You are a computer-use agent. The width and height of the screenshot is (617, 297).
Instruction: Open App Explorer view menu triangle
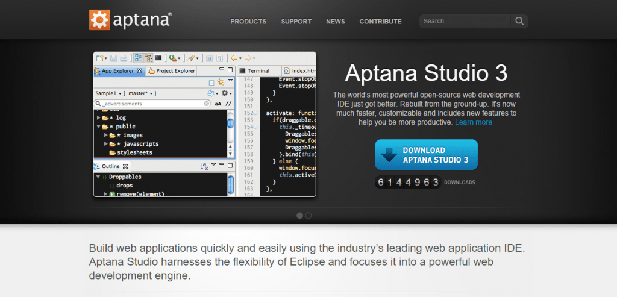(x=231, y=80)
